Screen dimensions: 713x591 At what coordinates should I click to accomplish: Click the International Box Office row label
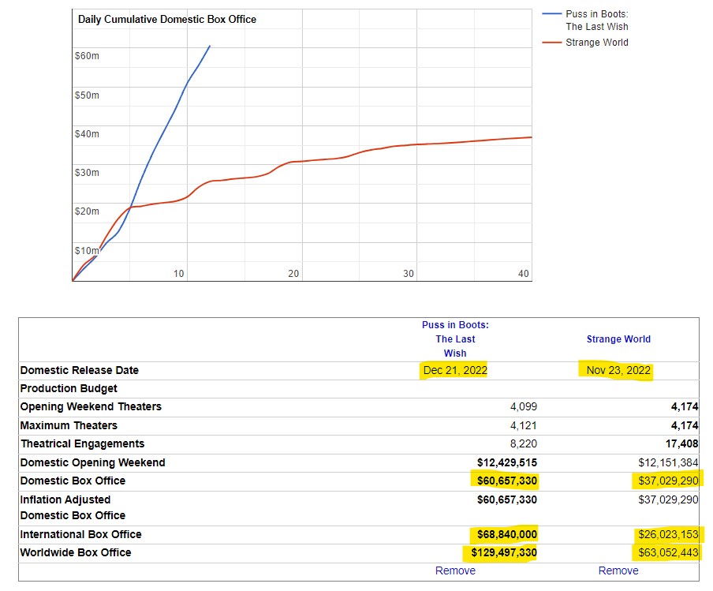[81, 535]
